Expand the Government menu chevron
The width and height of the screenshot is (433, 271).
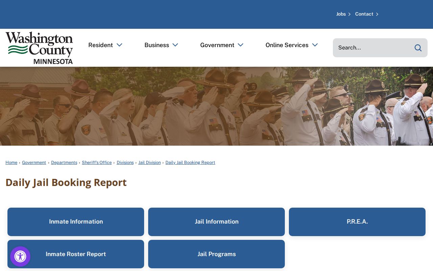241,45
